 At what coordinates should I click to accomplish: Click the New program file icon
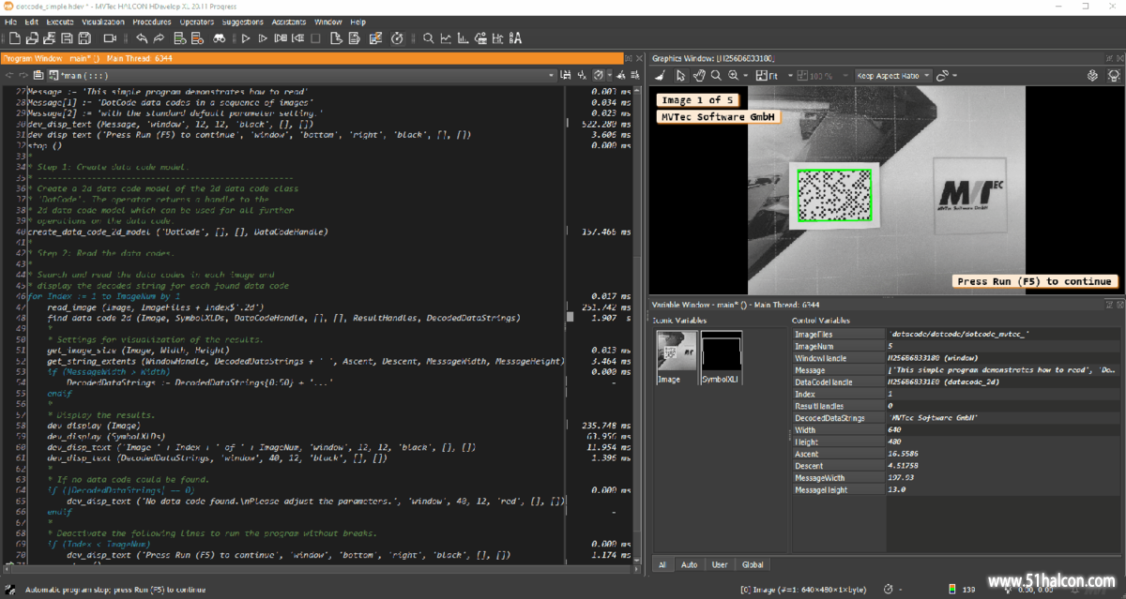tap(13, 38)
